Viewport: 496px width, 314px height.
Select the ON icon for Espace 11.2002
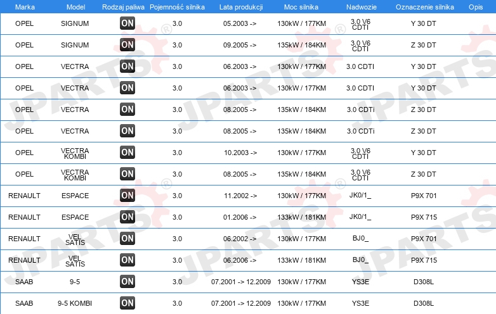(x=127, y=196)
